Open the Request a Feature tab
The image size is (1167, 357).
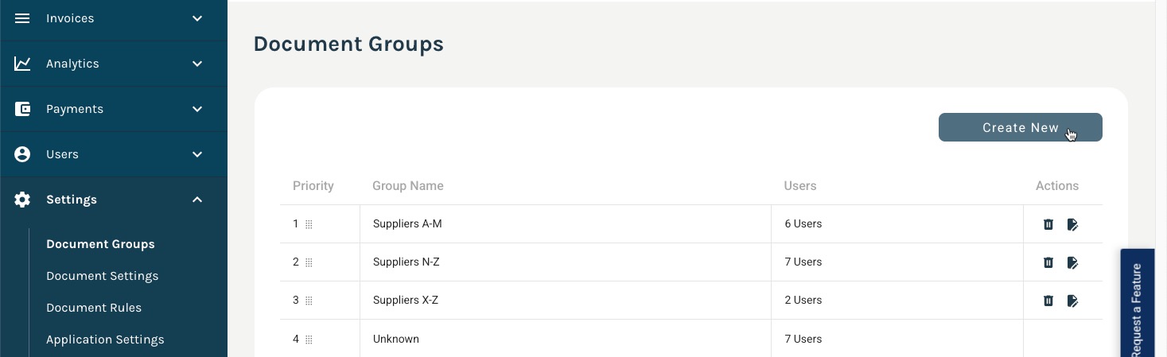(x=1137, y=303)
